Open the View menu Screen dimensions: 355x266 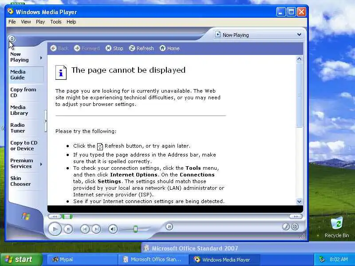click(x=26, y=22)
